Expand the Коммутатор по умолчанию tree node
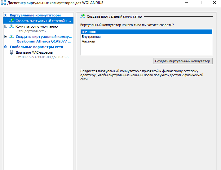 click(6, 26)
